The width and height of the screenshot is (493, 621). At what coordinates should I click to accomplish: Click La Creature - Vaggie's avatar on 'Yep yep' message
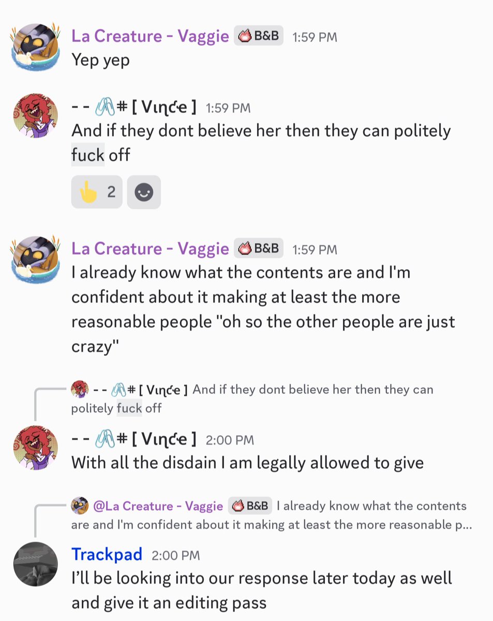(x=35, y=47)
